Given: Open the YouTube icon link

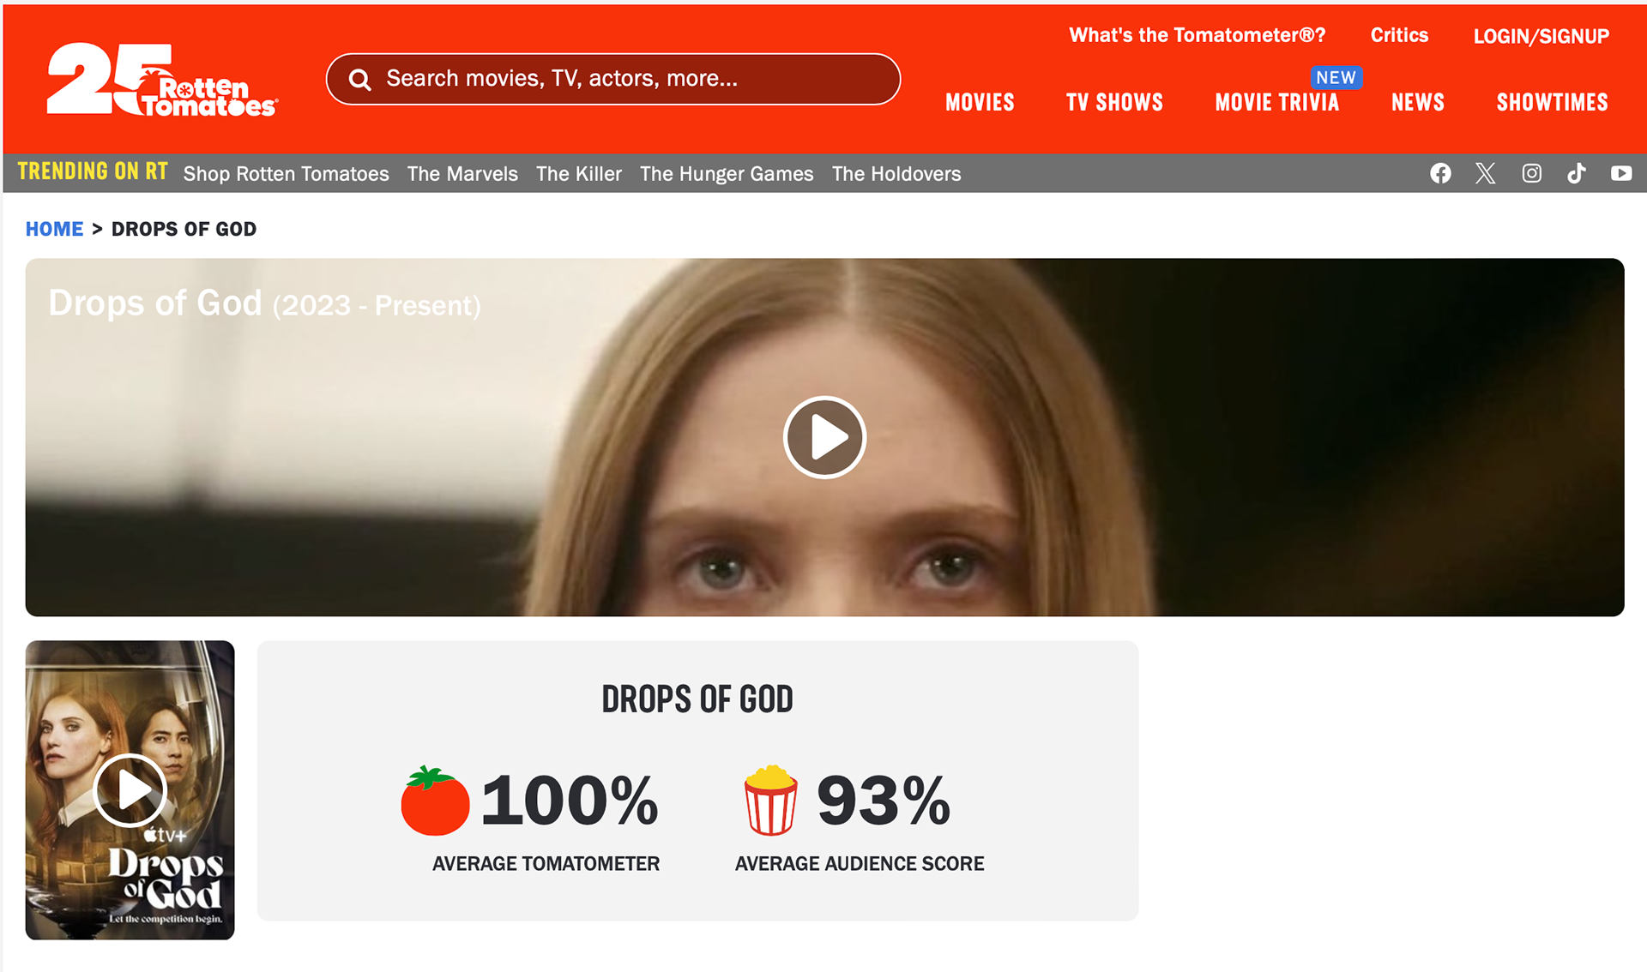Looking at the screenshot, I should click(x=1621, y=173).
